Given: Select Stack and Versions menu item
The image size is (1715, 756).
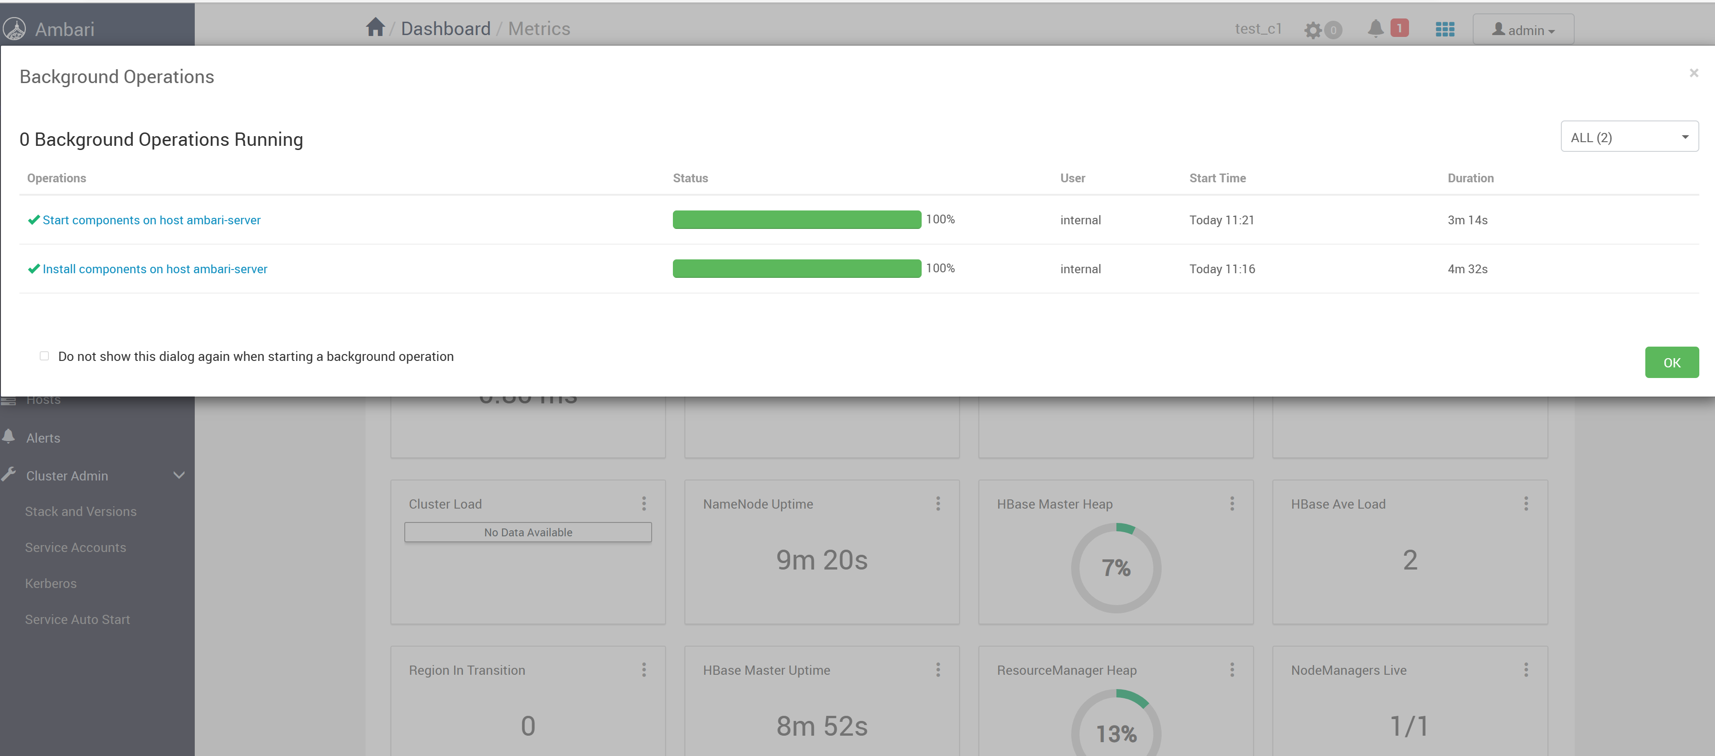Looking at the screenshot, I should point(81,511).
